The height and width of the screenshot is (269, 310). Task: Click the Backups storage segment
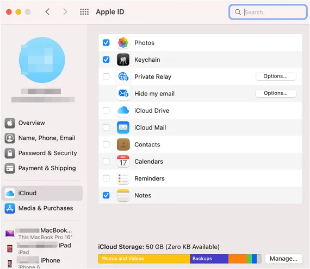[x=209, y=259]
